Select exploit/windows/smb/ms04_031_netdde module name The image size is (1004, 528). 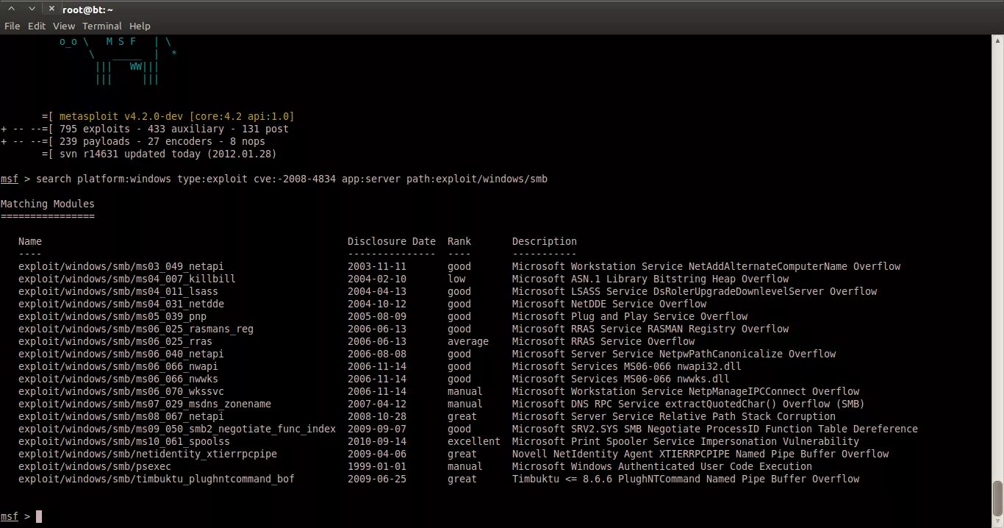click(x=121, y=304)
